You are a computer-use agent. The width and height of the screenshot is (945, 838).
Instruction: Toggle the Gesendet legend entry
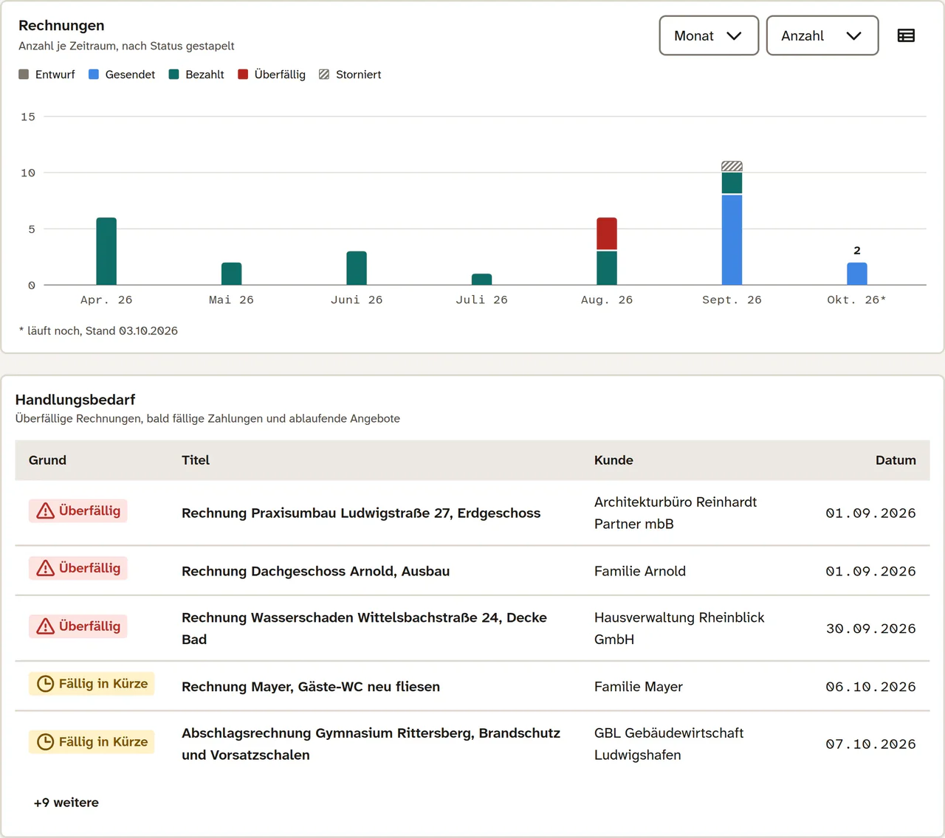coord(122,75)
